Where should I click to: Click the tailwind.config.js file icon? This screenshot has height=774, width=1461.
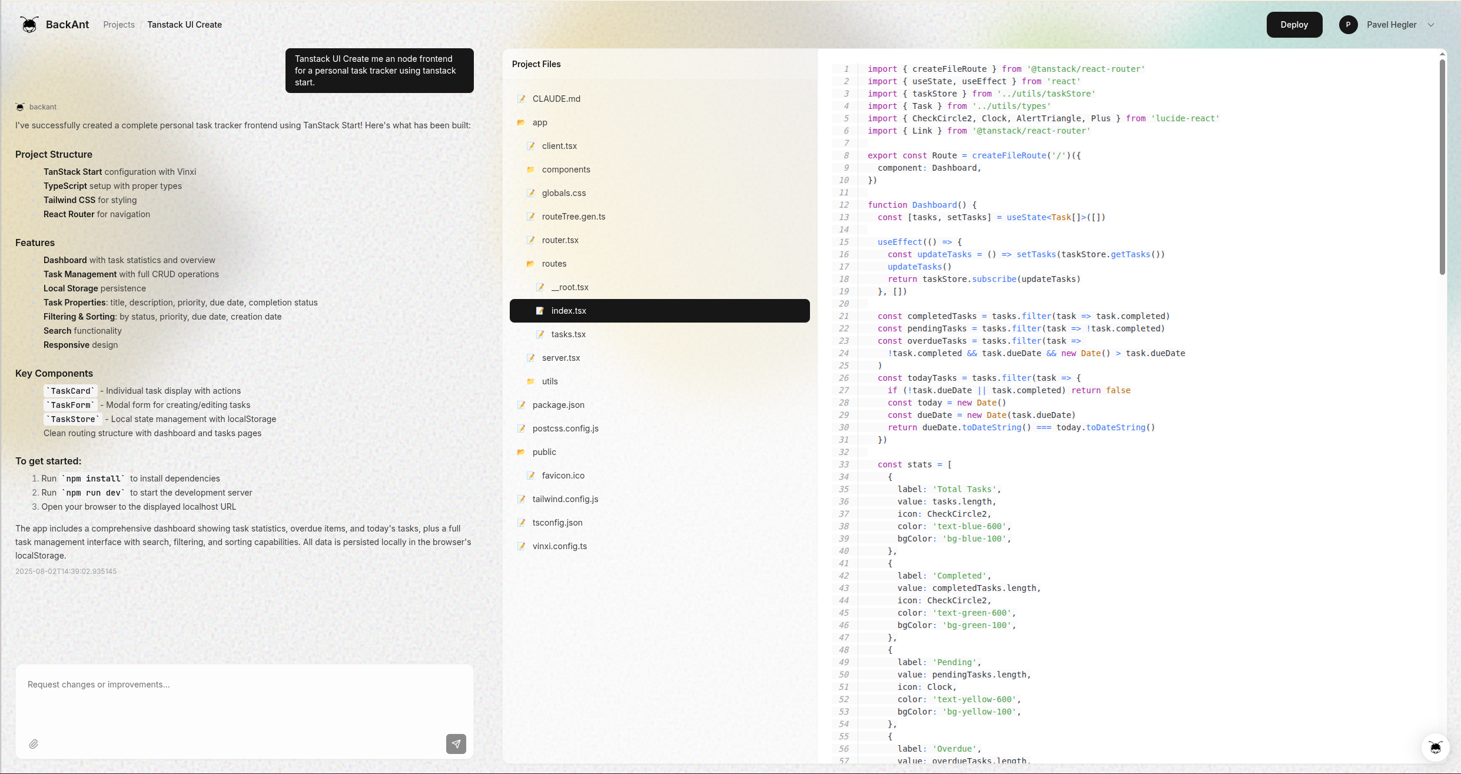pos(521,499)
